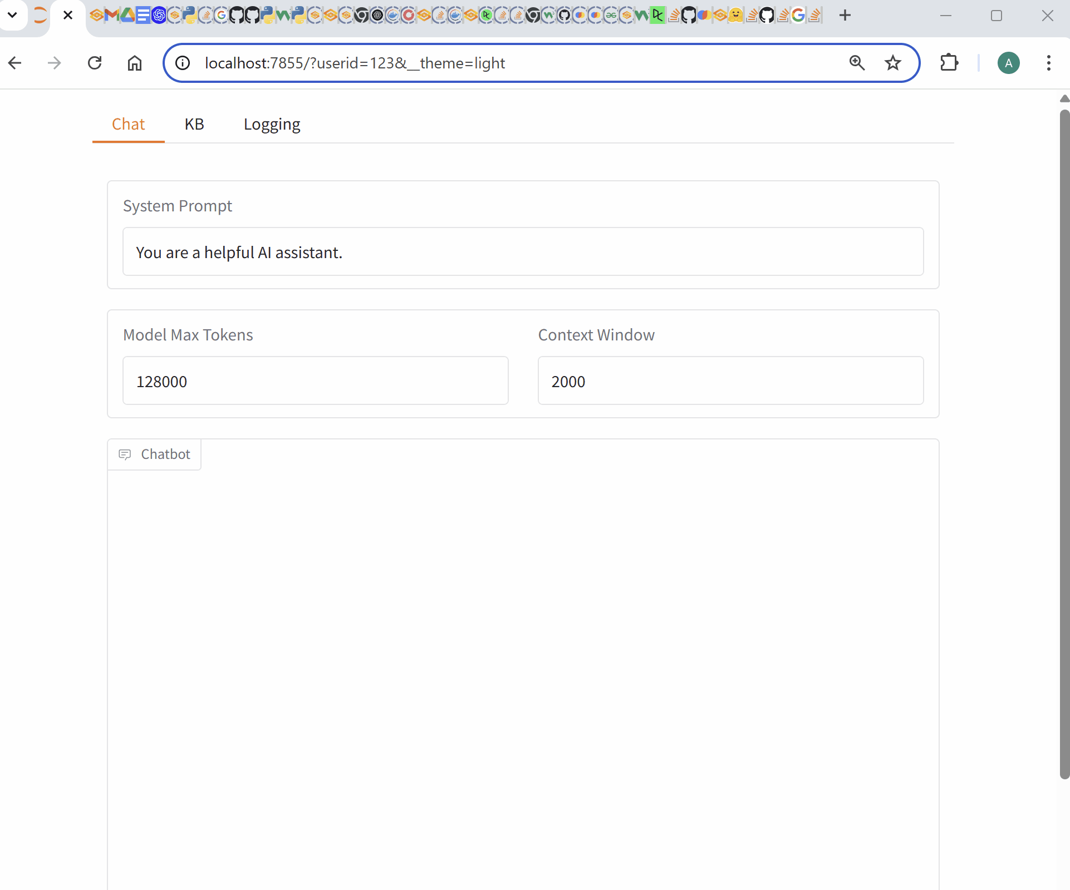Switch to the Hugging Face emoji tab
This screenshot has height=890, width=1070.
[735, 15]
